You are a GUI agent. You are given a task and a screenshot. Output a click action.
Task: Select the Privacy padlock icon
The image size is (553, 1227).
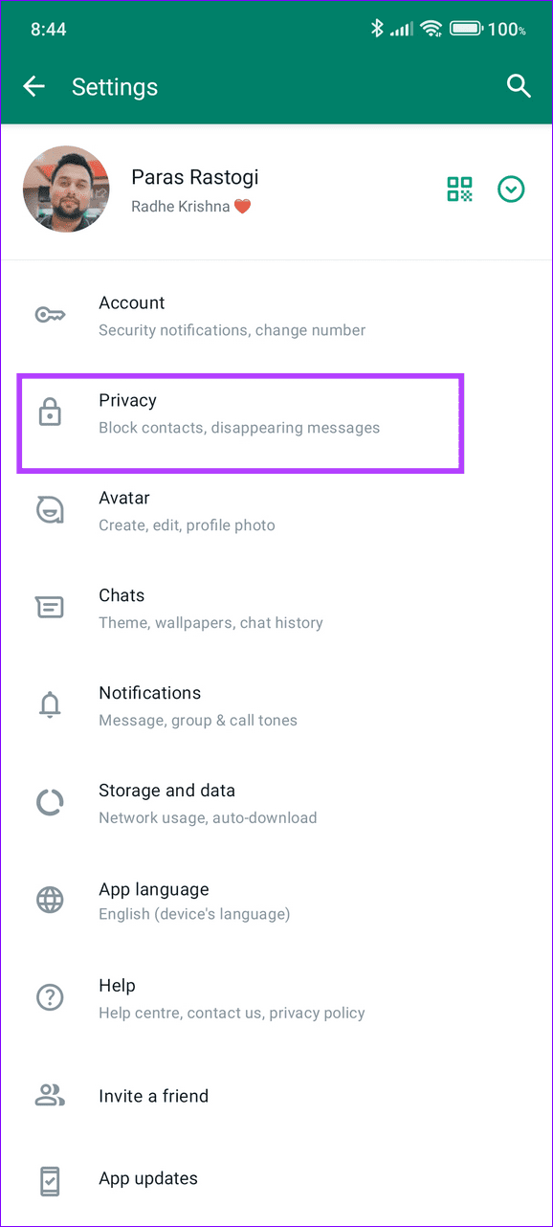50,412
